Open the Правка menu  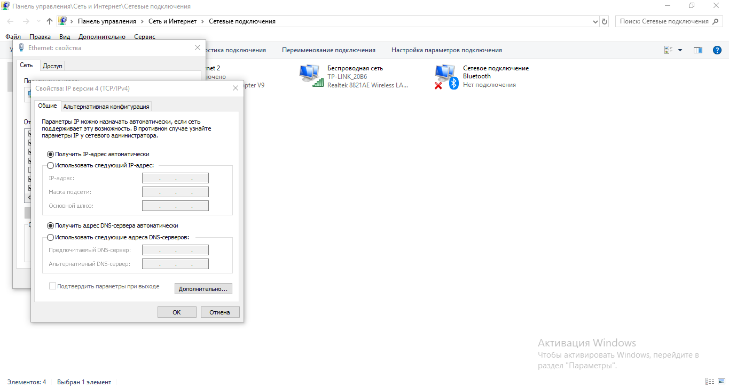40,37
